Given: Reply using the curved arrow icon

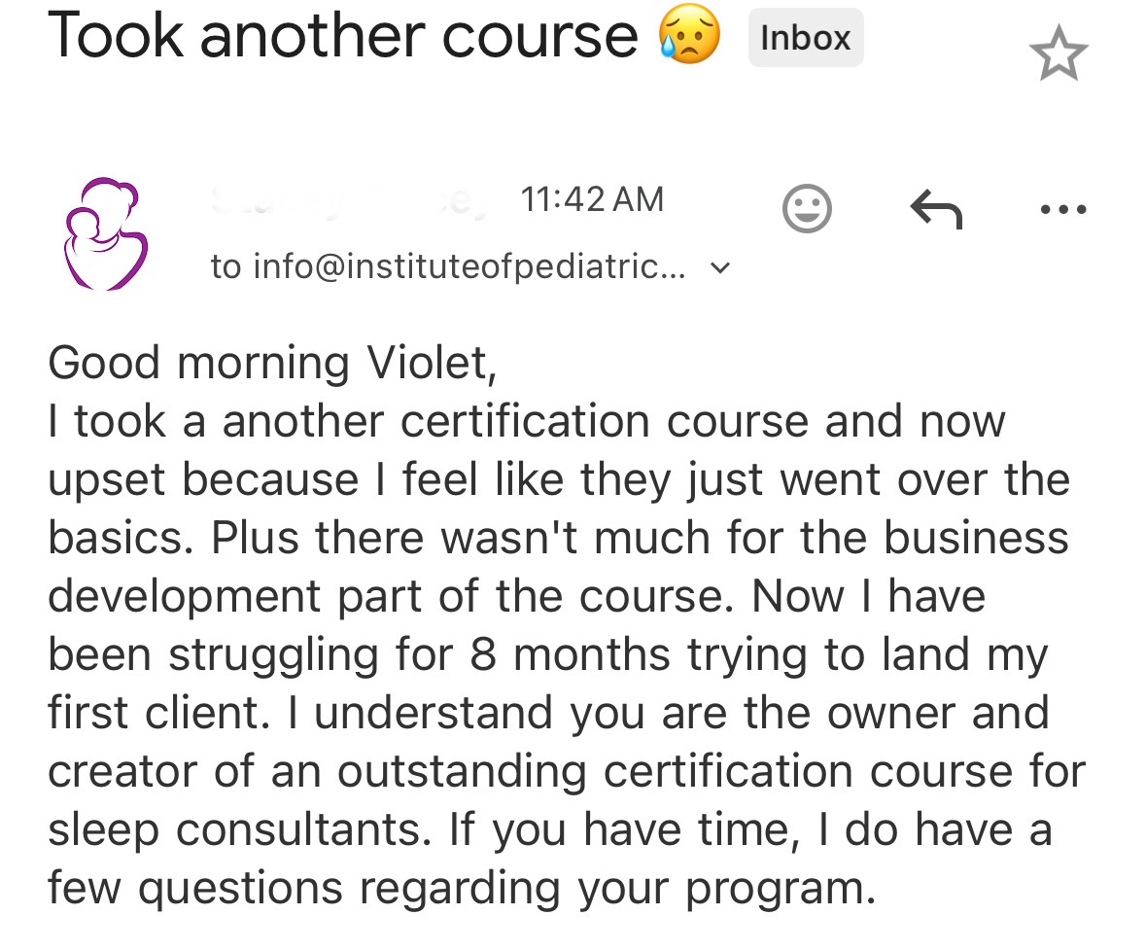Looking at the screenshot, I should (935, 208).
